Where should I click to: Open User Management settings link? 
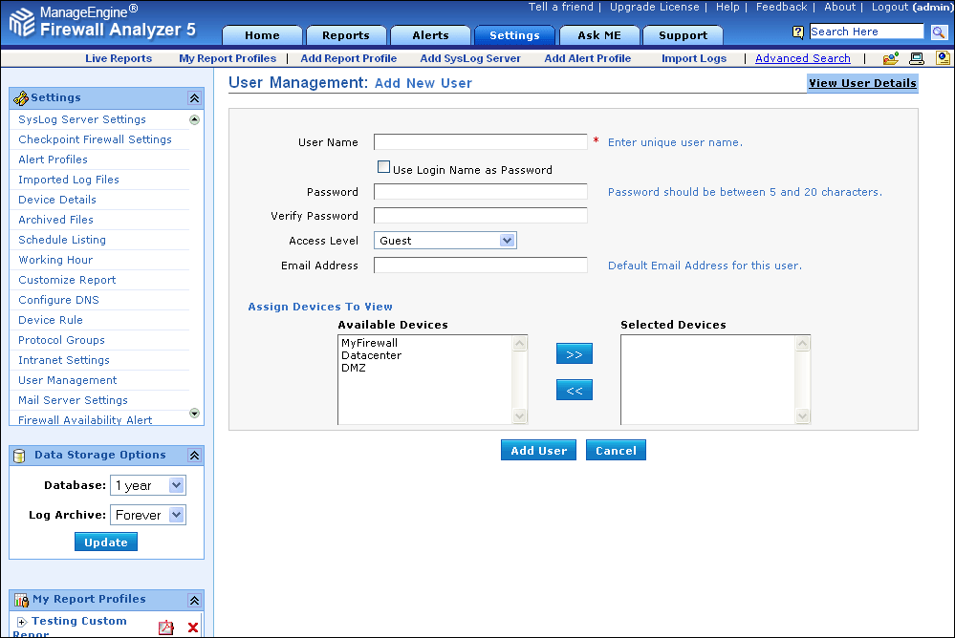click(x=68, y=380)
